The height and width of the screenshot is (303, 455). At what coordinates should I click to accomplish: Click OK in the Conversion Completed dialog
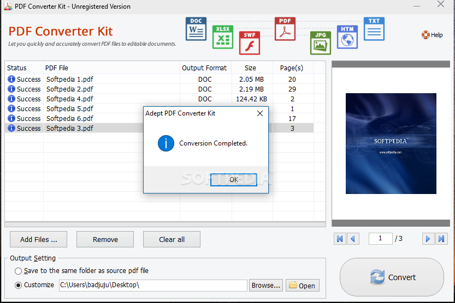[234, 180]
